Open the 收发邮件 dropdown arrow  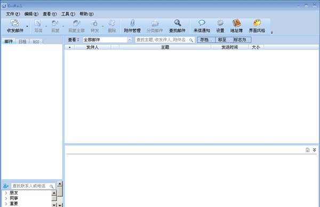pyautogui.click(x=27, y=26)
